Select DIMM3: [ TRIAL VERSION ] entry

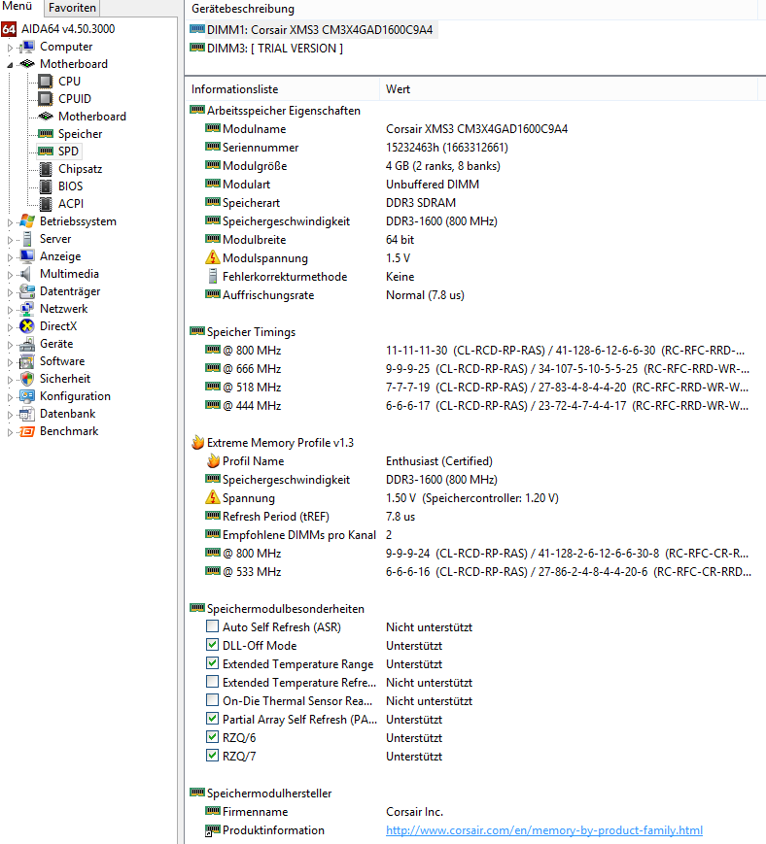[266, 49]
